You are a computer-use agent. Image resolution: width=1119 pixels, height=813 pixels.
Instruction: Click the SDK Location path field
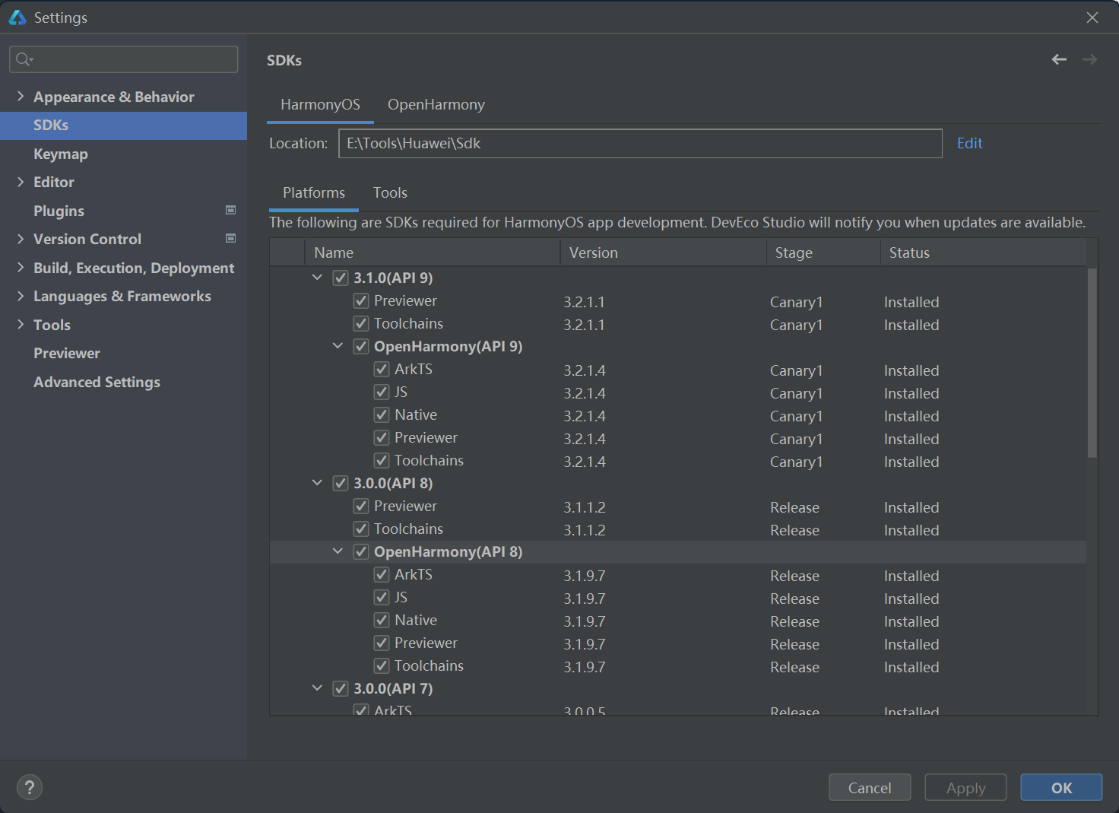click(640, 144)
